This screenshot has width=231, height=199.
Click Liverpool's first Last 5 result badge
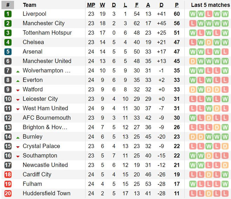point(192,14)
